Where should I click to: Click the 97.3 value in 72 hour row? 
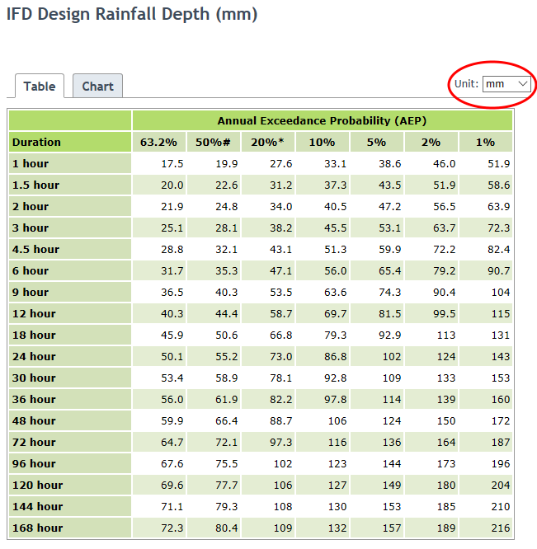pyautogui.click(x=281, y=442)
